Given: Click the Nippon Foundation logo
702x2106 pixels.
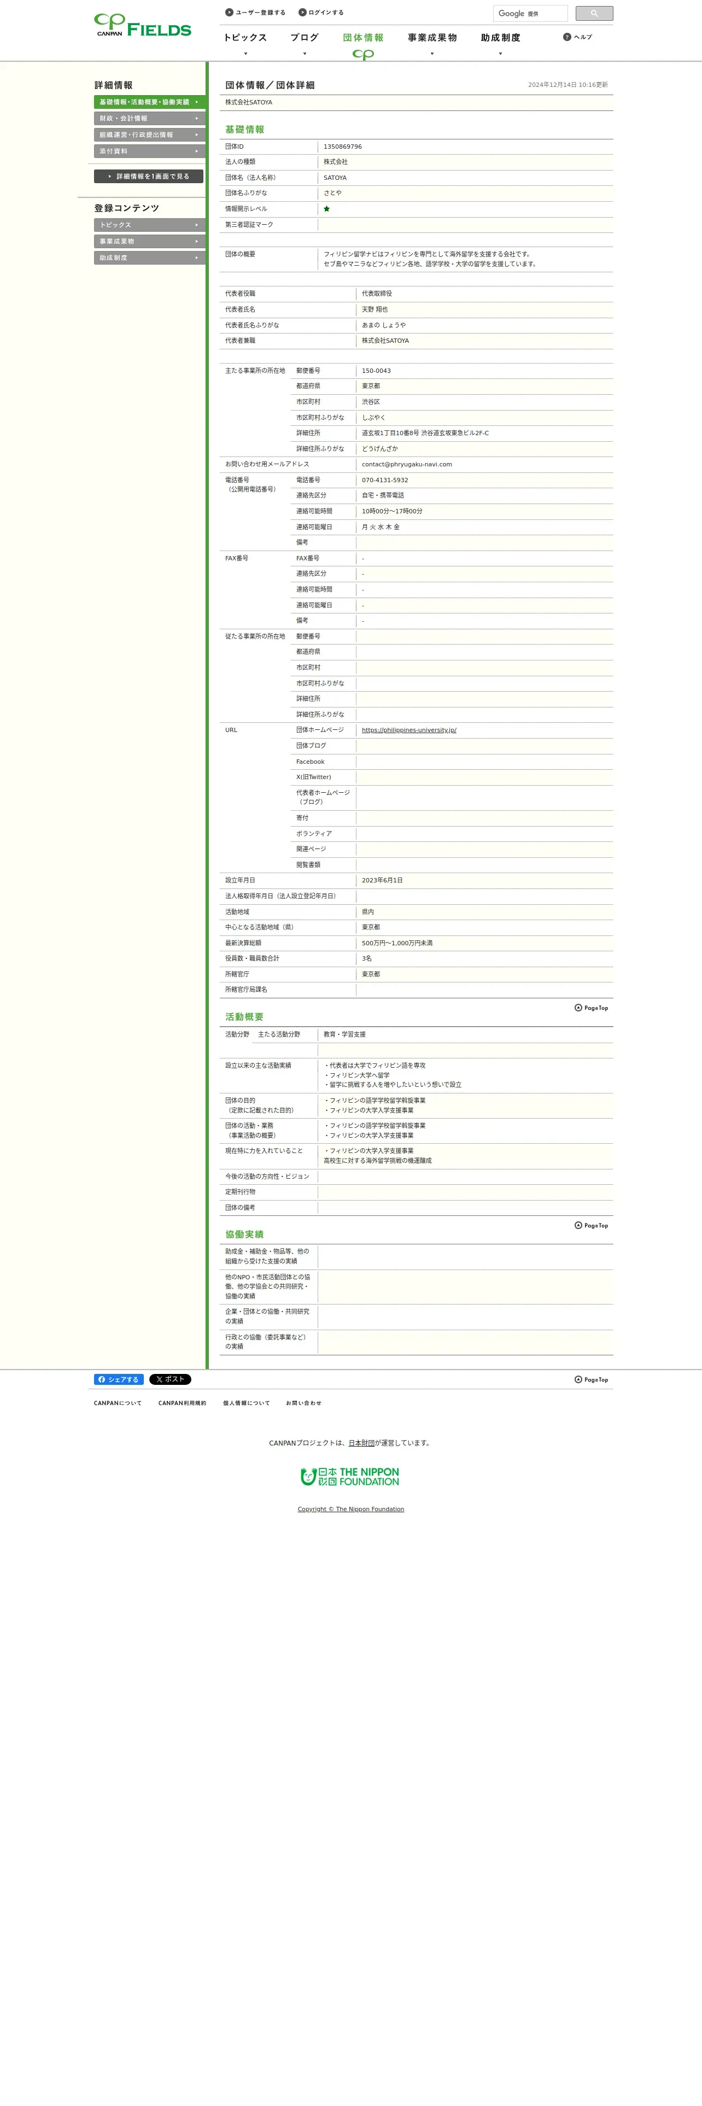Looking at the screenshot, I should click(350, 1477).
